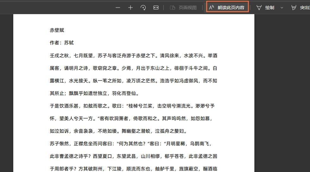This screenshot has width=310, height=172.
Task: Click the line starting 属客，诵明月之诗
Action: coord(133,68)
